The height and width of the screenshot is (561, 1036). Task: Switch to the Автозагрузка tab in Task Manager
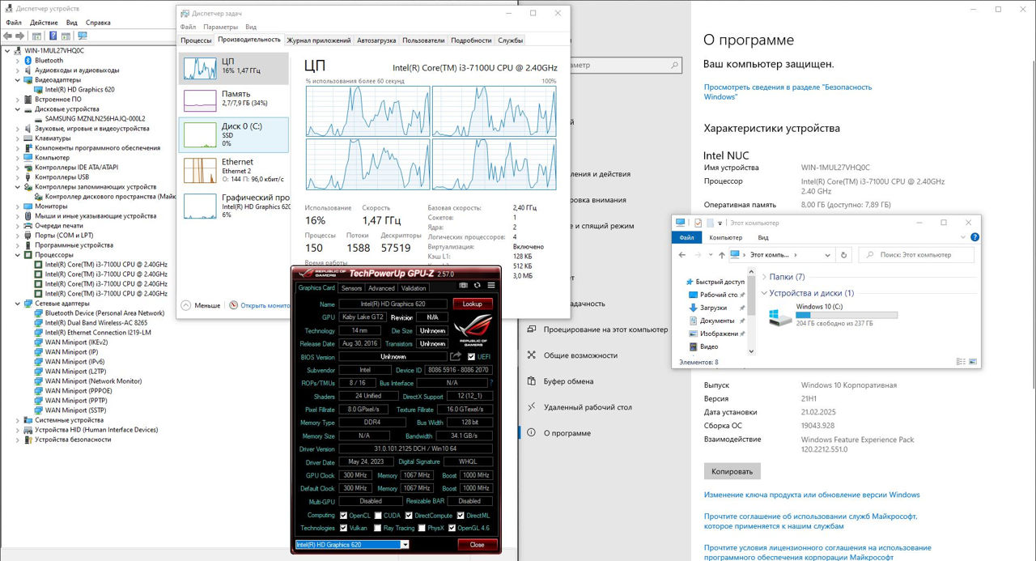pos(376,40)
